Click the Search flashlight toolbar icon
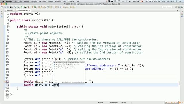The width and height of the screenshot is (184, 104). point(44,7)
